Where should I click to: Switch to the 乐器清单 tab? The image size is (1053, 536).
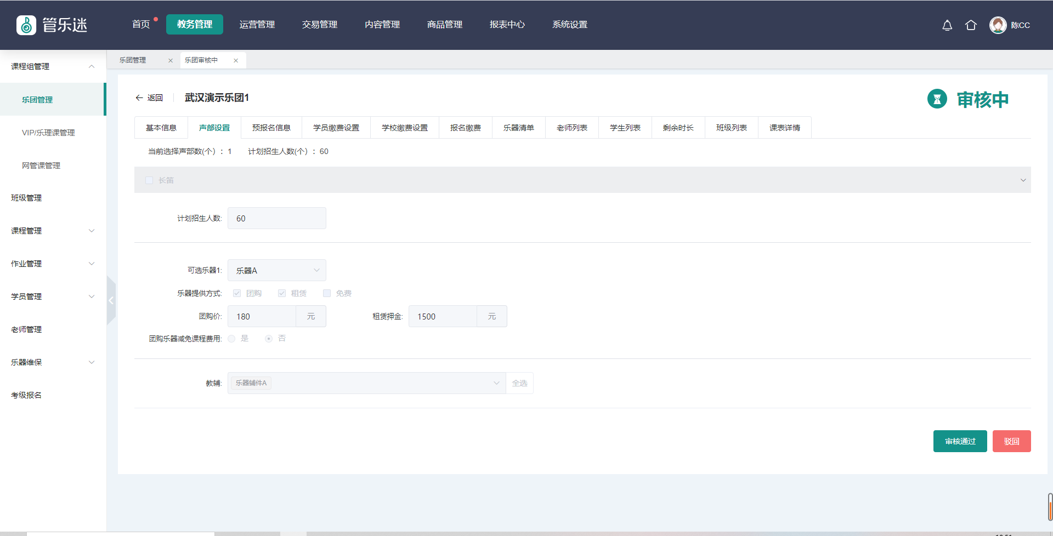[518, 128]
